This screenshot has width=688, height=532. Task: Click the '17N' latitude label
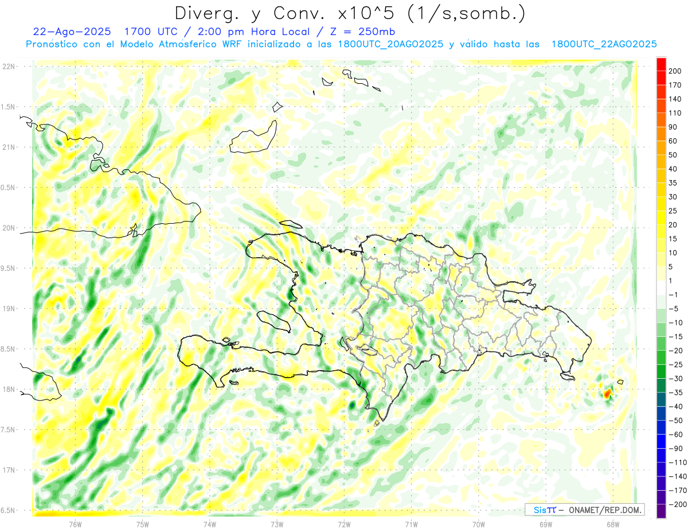coord(9,470)
